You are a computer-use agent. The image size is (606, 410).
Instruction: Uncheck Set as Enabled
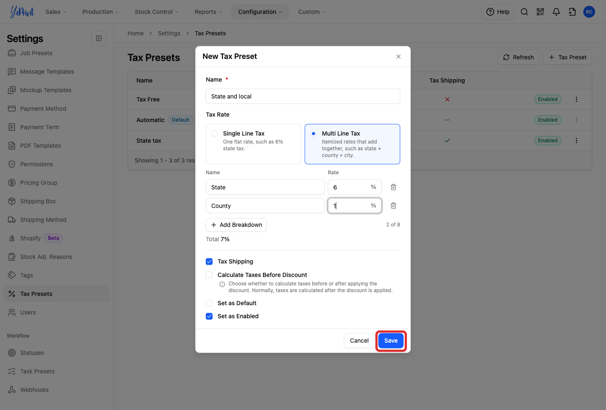pyautogui.click(x=209, y=316)
